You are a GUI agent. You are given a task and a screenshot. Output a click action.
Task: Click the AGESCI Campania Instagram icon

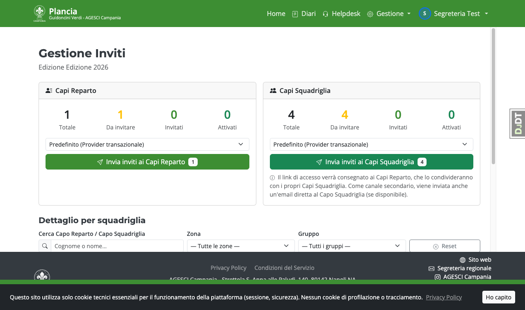(438, 277)
